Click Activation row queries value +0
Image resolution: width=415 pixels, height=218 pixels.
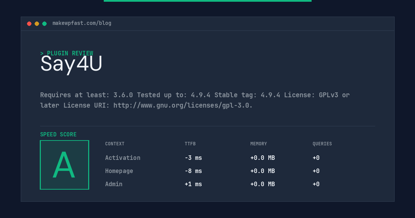point(316,158)
